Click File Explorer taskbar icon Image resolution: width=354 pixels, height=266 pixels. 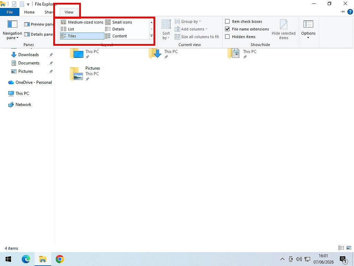coord(43,259)
